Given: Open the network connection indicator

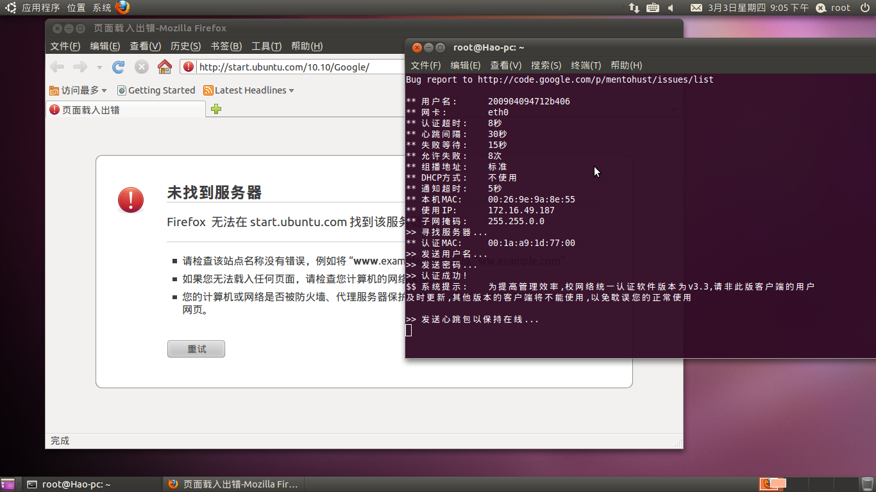Looking at the screenshot, I should coord(634,8).
